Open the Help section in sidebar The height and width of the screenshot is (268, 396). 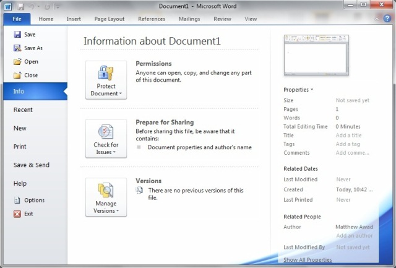pos(20,183)
